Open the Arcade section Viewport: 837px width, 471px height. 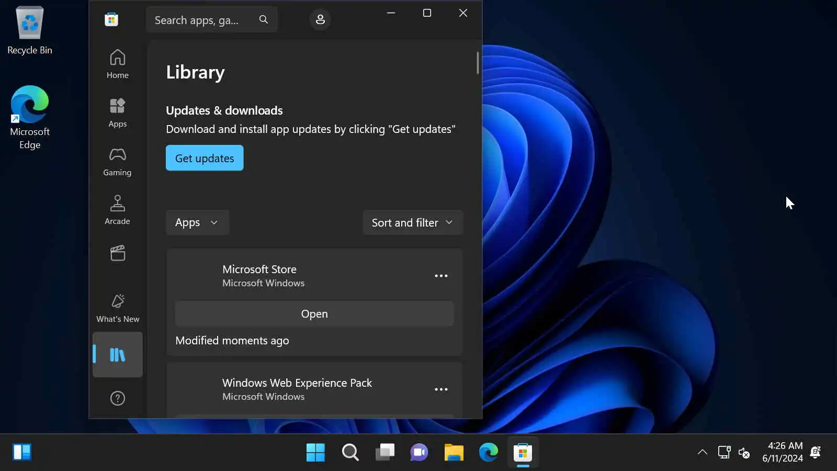pos(118,210)
